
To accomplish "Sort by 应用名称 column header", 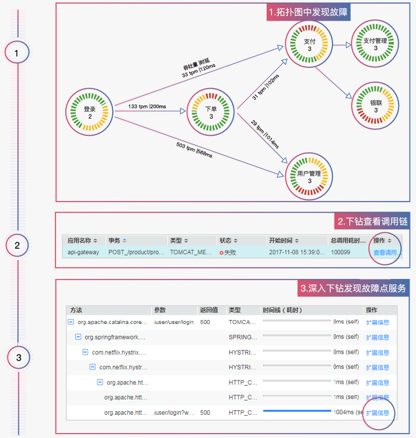I will coord(82,240).
